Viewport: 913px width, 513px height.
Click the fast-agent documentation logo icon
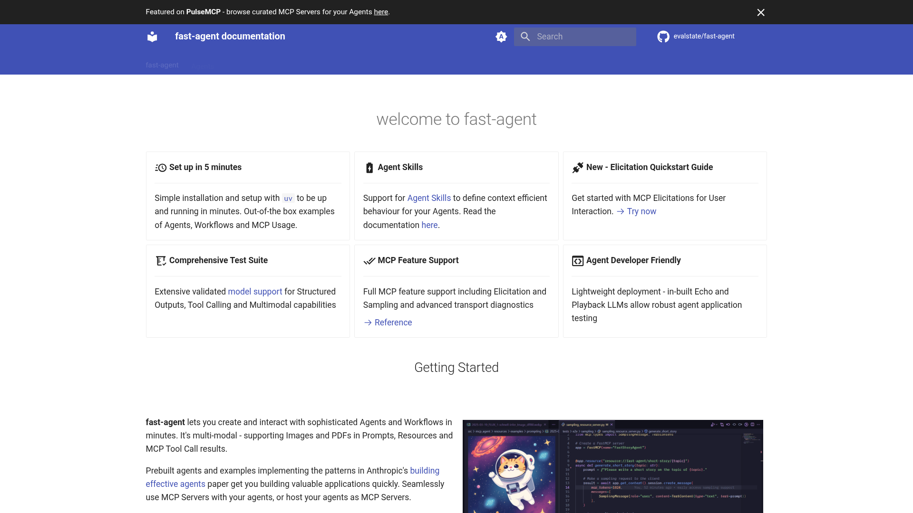[x=152, y=37]
